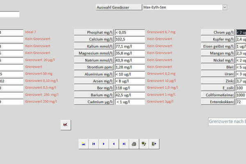Click the exit door icon
Screen dimensions: 246x164
tap(154, 144)
